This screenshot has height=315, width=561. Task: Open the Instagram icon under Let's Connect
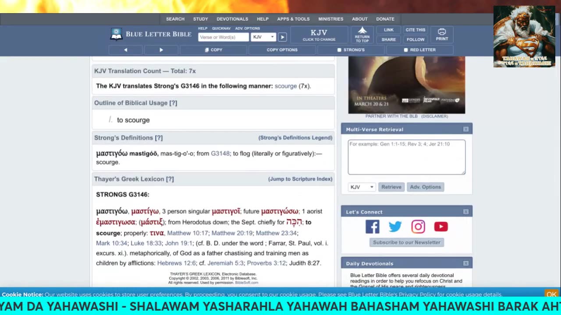tap(418, 227)
